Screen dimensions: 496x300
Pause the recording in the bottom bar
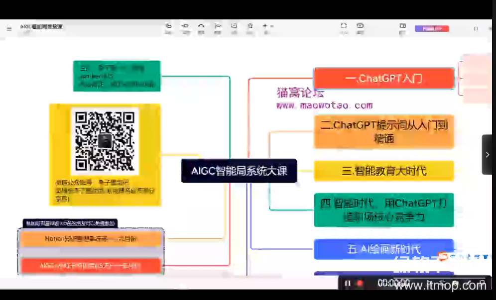[x=348, y=283]
